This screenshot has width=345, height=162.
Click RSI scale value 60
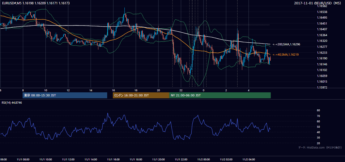[318, 121]
